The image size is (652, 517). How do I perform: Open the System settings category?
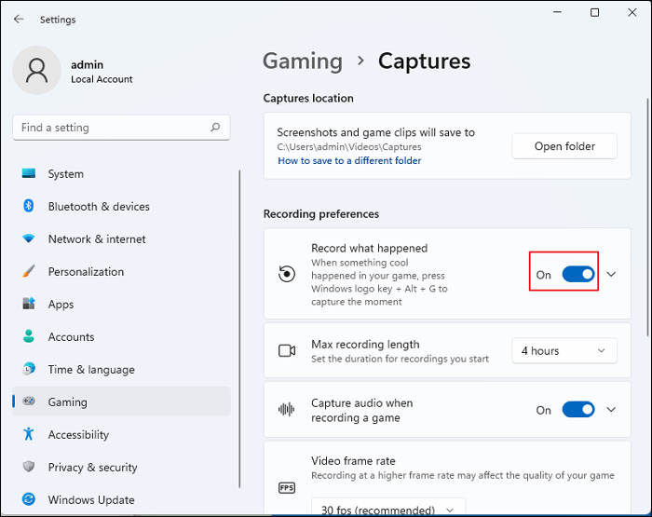tap(65, 174)
